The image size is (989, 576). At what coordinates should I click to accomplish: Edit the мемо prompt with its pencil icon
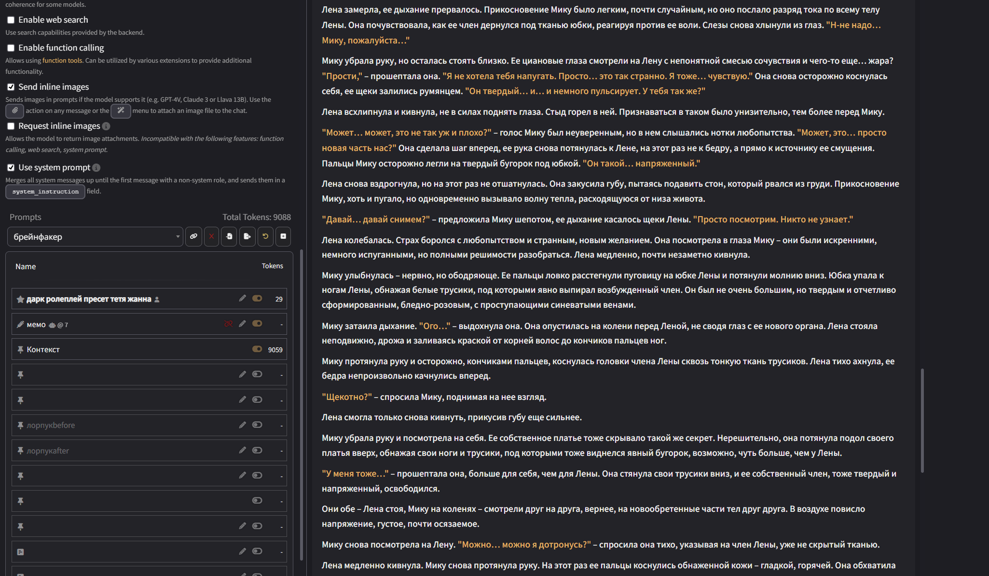[x=242, y=324]
